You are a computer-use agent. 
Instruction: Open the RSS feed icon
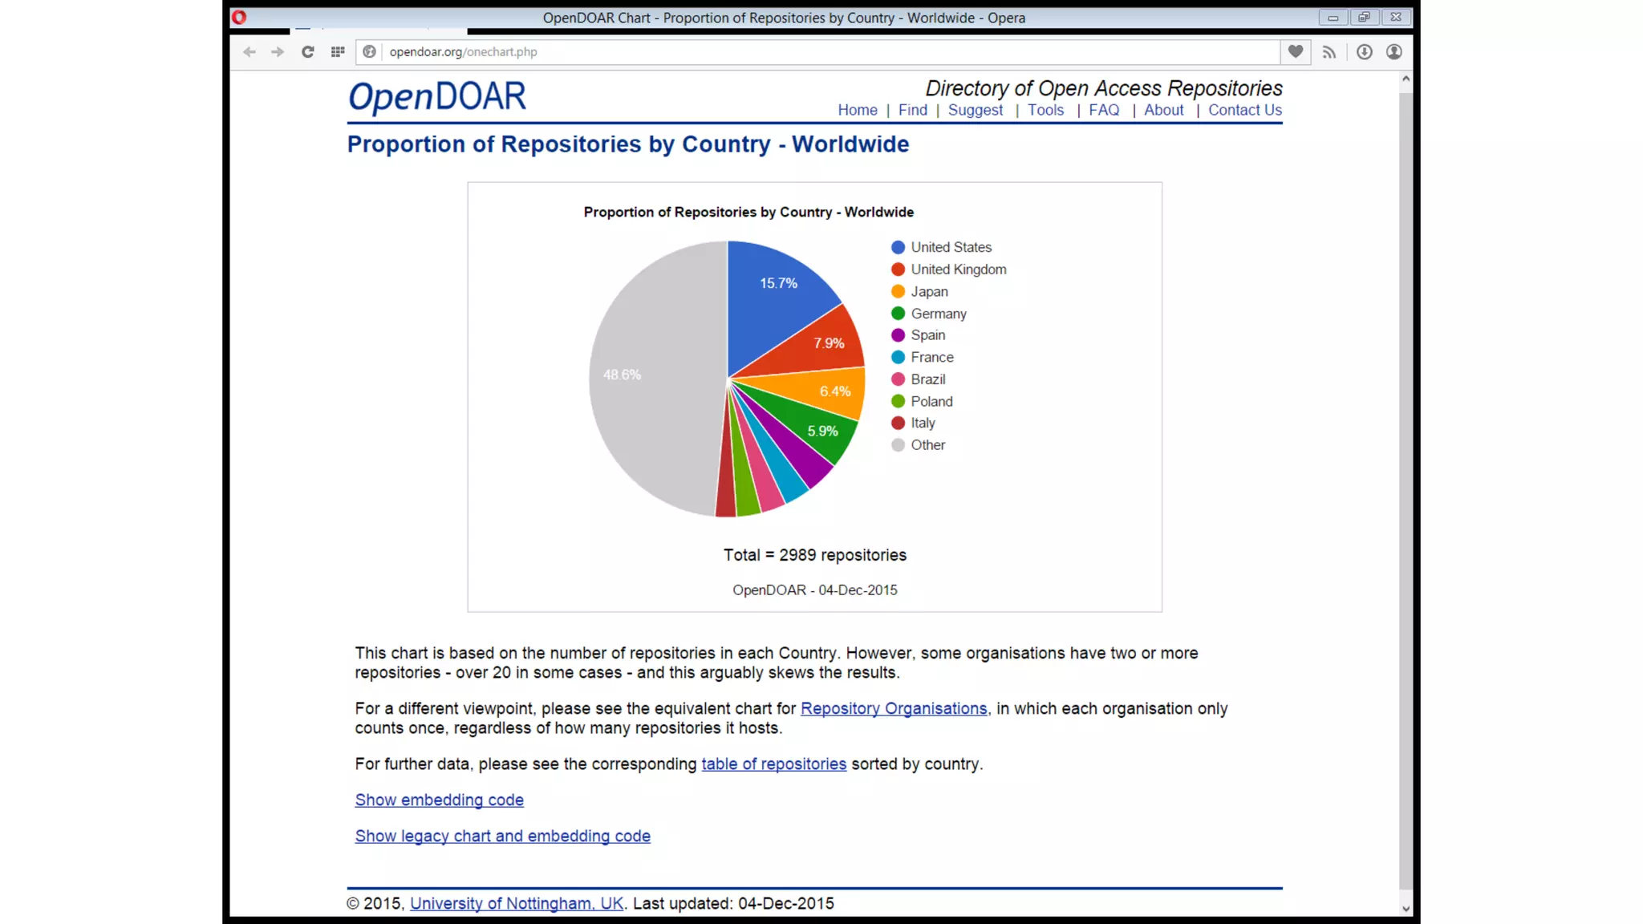(x=1329, y=52)
